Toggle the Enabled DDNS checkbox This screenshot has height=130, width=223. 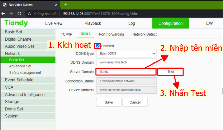tap(98, 46)
